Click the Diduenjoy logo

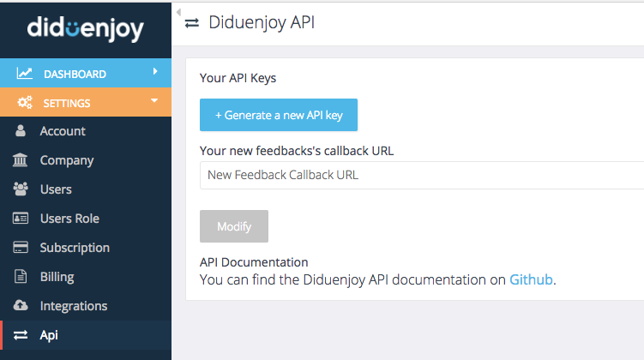[x=86, y=29]
